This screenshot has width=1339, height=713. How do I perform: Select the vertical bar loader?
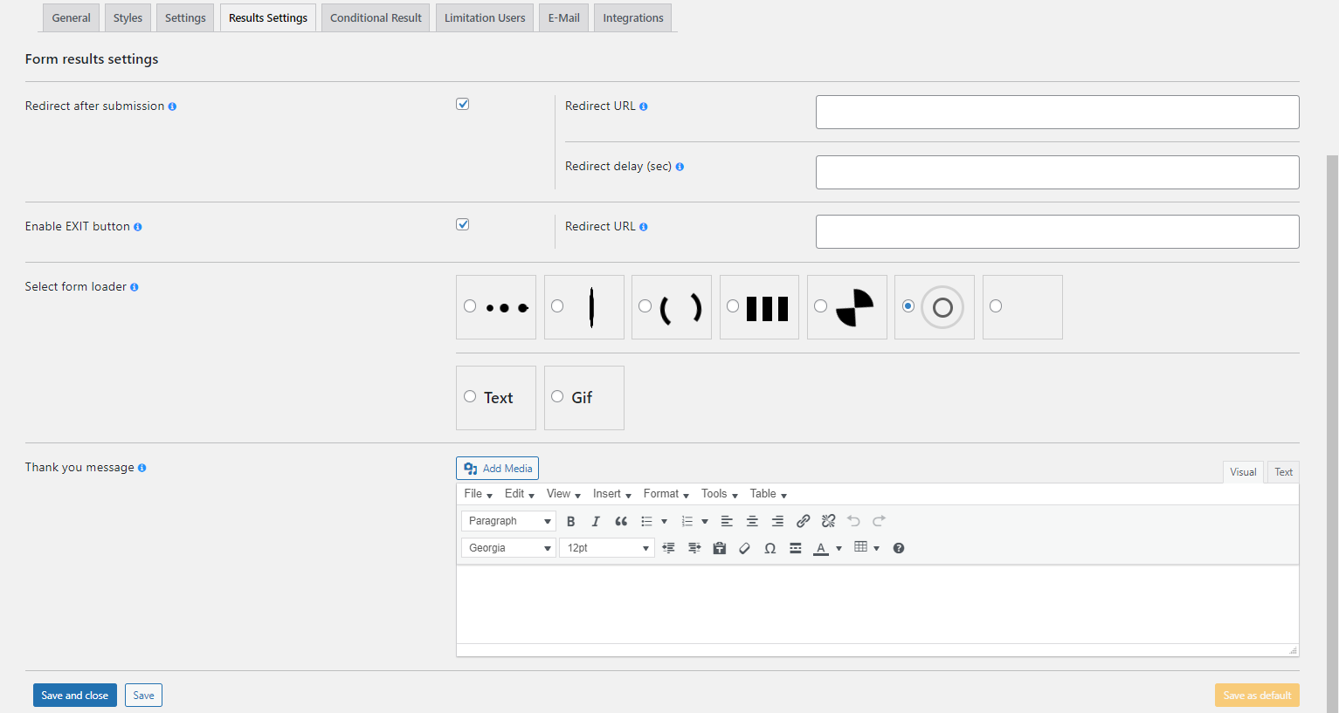pos(557,306)
